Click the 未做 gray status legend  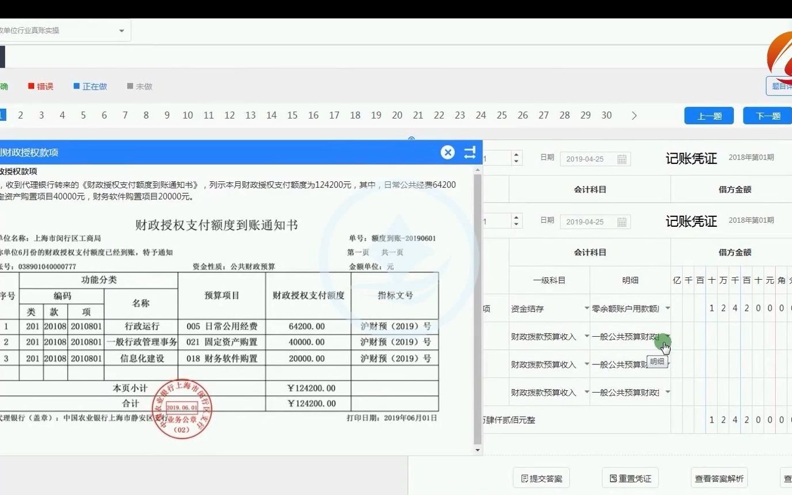140,86
